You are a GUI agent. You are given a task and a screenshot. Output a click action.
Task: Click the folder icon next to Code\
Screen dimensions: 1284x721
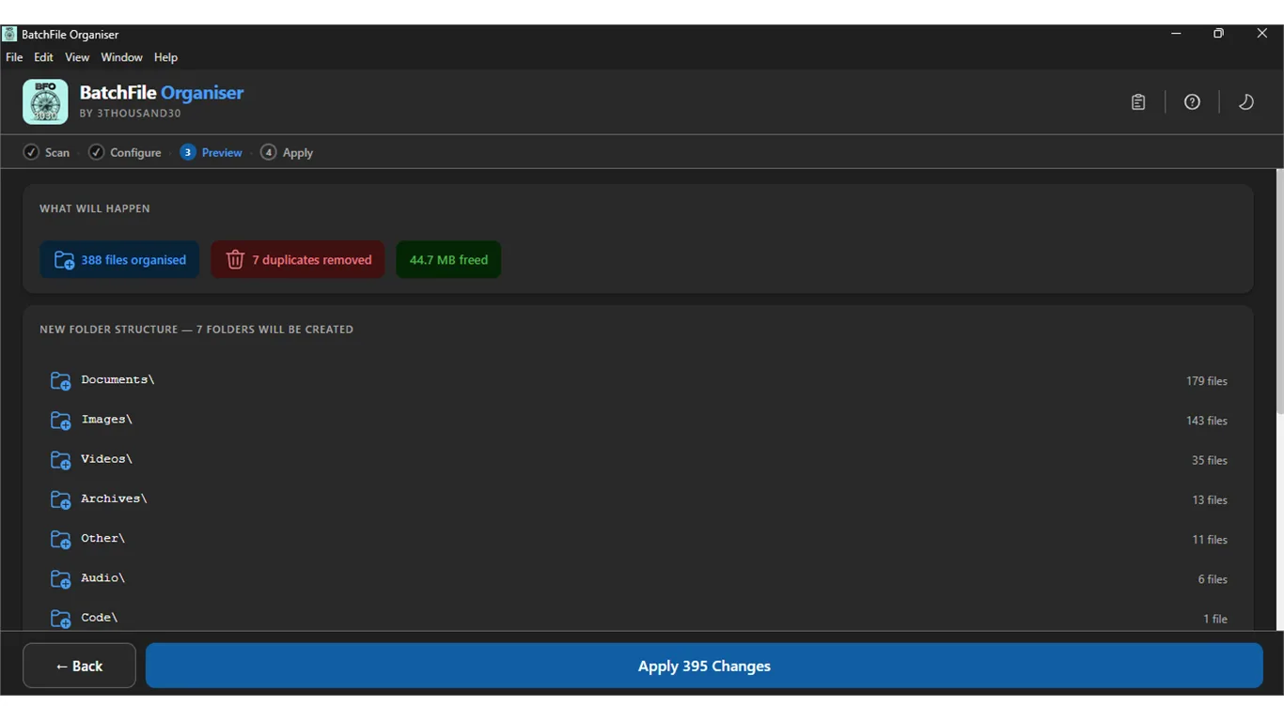pos(60,619)
